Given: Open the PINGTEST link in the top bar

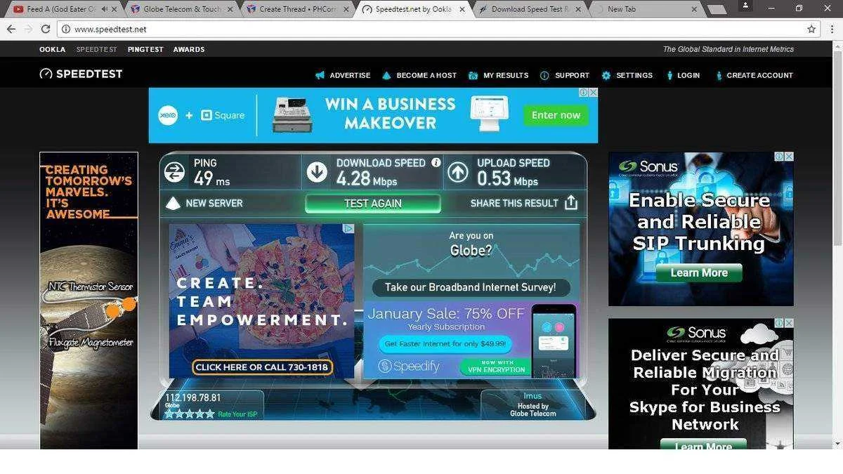Looking at the screenshot, I should pos(145,50).
